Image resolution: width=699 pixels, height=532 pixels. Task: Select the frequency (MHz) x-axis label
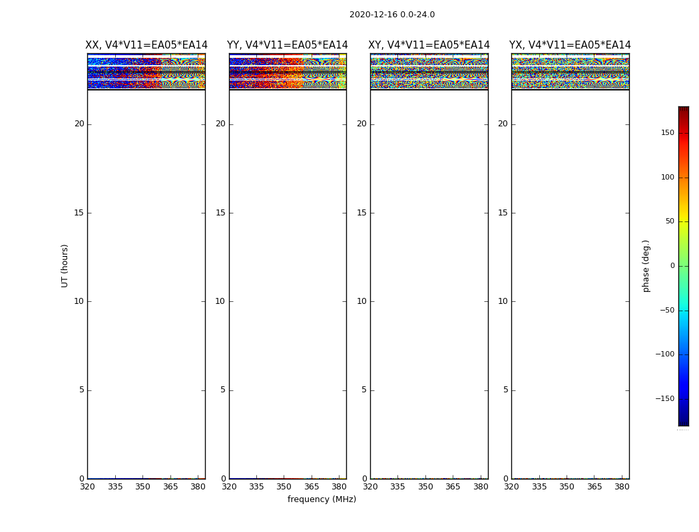(322, 499)
